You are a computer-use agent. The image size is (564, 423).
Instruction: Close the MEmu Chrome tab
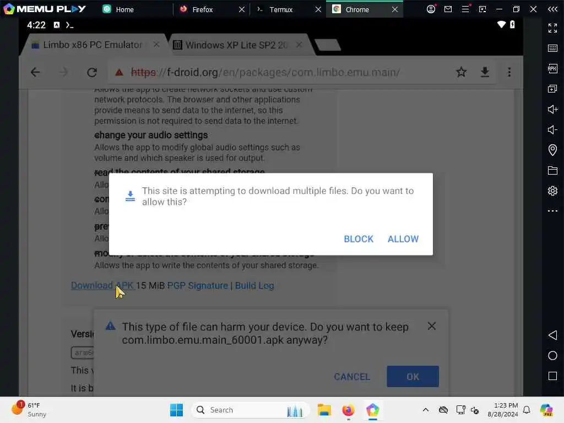[395, 9]
